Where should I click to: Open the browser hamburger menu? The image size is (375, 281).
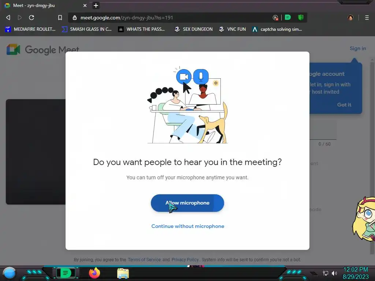367,18
